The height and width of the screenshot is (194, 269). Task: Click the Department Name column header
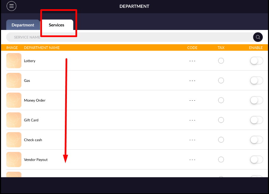[x=42, y=48]
